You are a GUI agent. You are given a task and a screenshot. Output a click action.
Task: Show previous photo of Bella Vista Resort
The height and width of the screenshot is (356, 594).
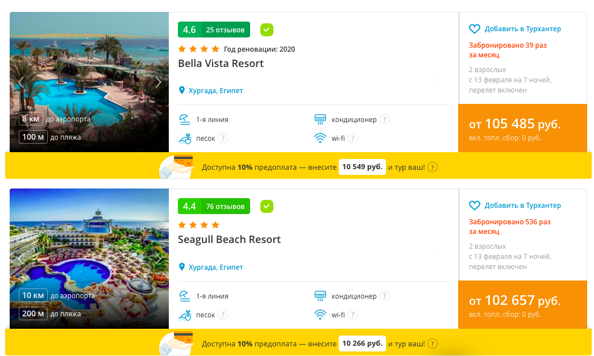tap(21, 82)
